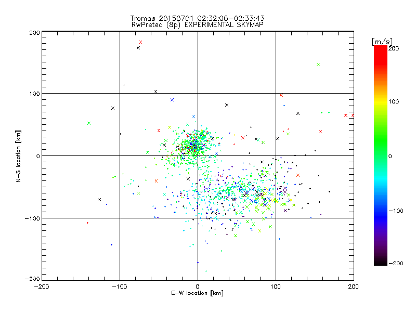The width and height of the screenshot is (416, 312).
Task: Click the colorbar scale label '-100'
Action: pos(396,211)
